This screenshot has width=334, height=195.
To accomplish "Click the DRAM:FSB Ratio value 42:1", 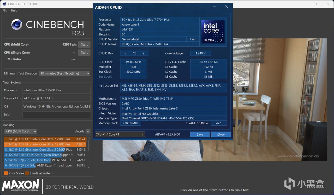I will pyautogui.click(x=219, y=123).
